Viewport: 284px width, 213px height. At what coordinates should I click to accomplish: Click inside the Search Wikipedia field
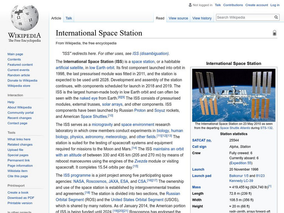244,17
